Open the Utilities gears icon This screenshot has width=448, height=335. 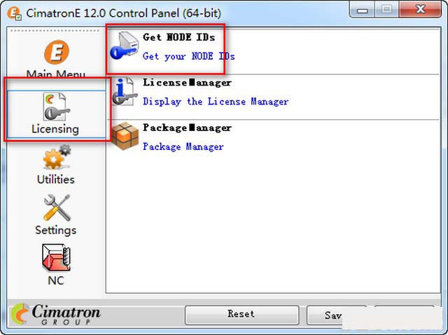(x=57, y=158)
